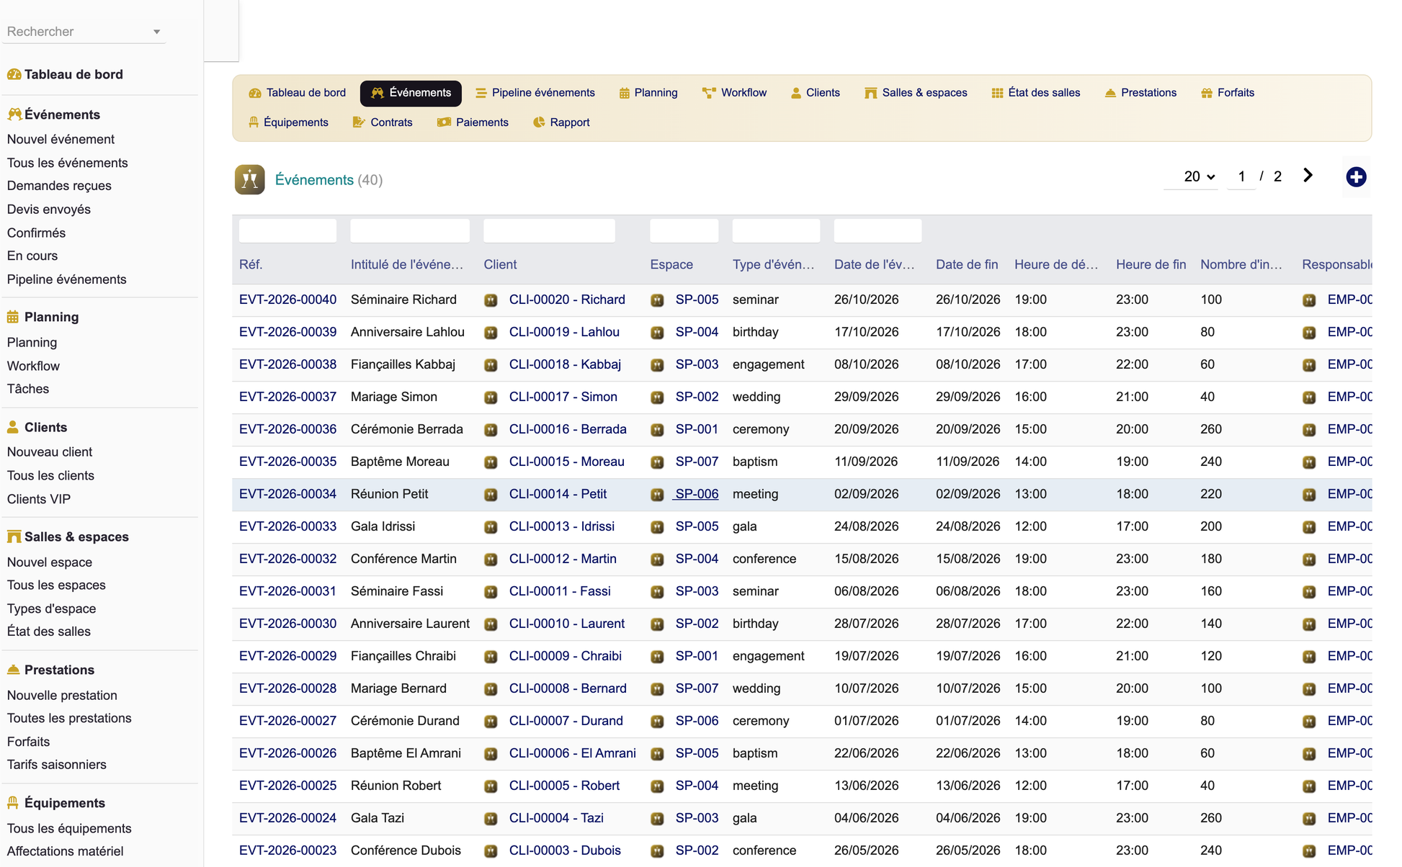The width and height of the screenshot is (1402, 867).
Task: Sort by the Date de fin column header
Action: (x=967, y=264)
